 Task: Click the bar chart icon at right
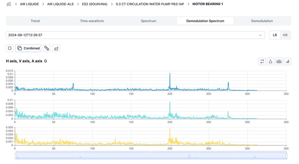pyautogui.click(x=288, y=61)
